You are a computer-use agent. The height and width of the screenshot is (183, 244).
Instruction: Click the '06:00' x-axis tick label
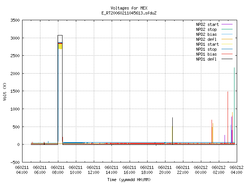[x=40, y=172]
